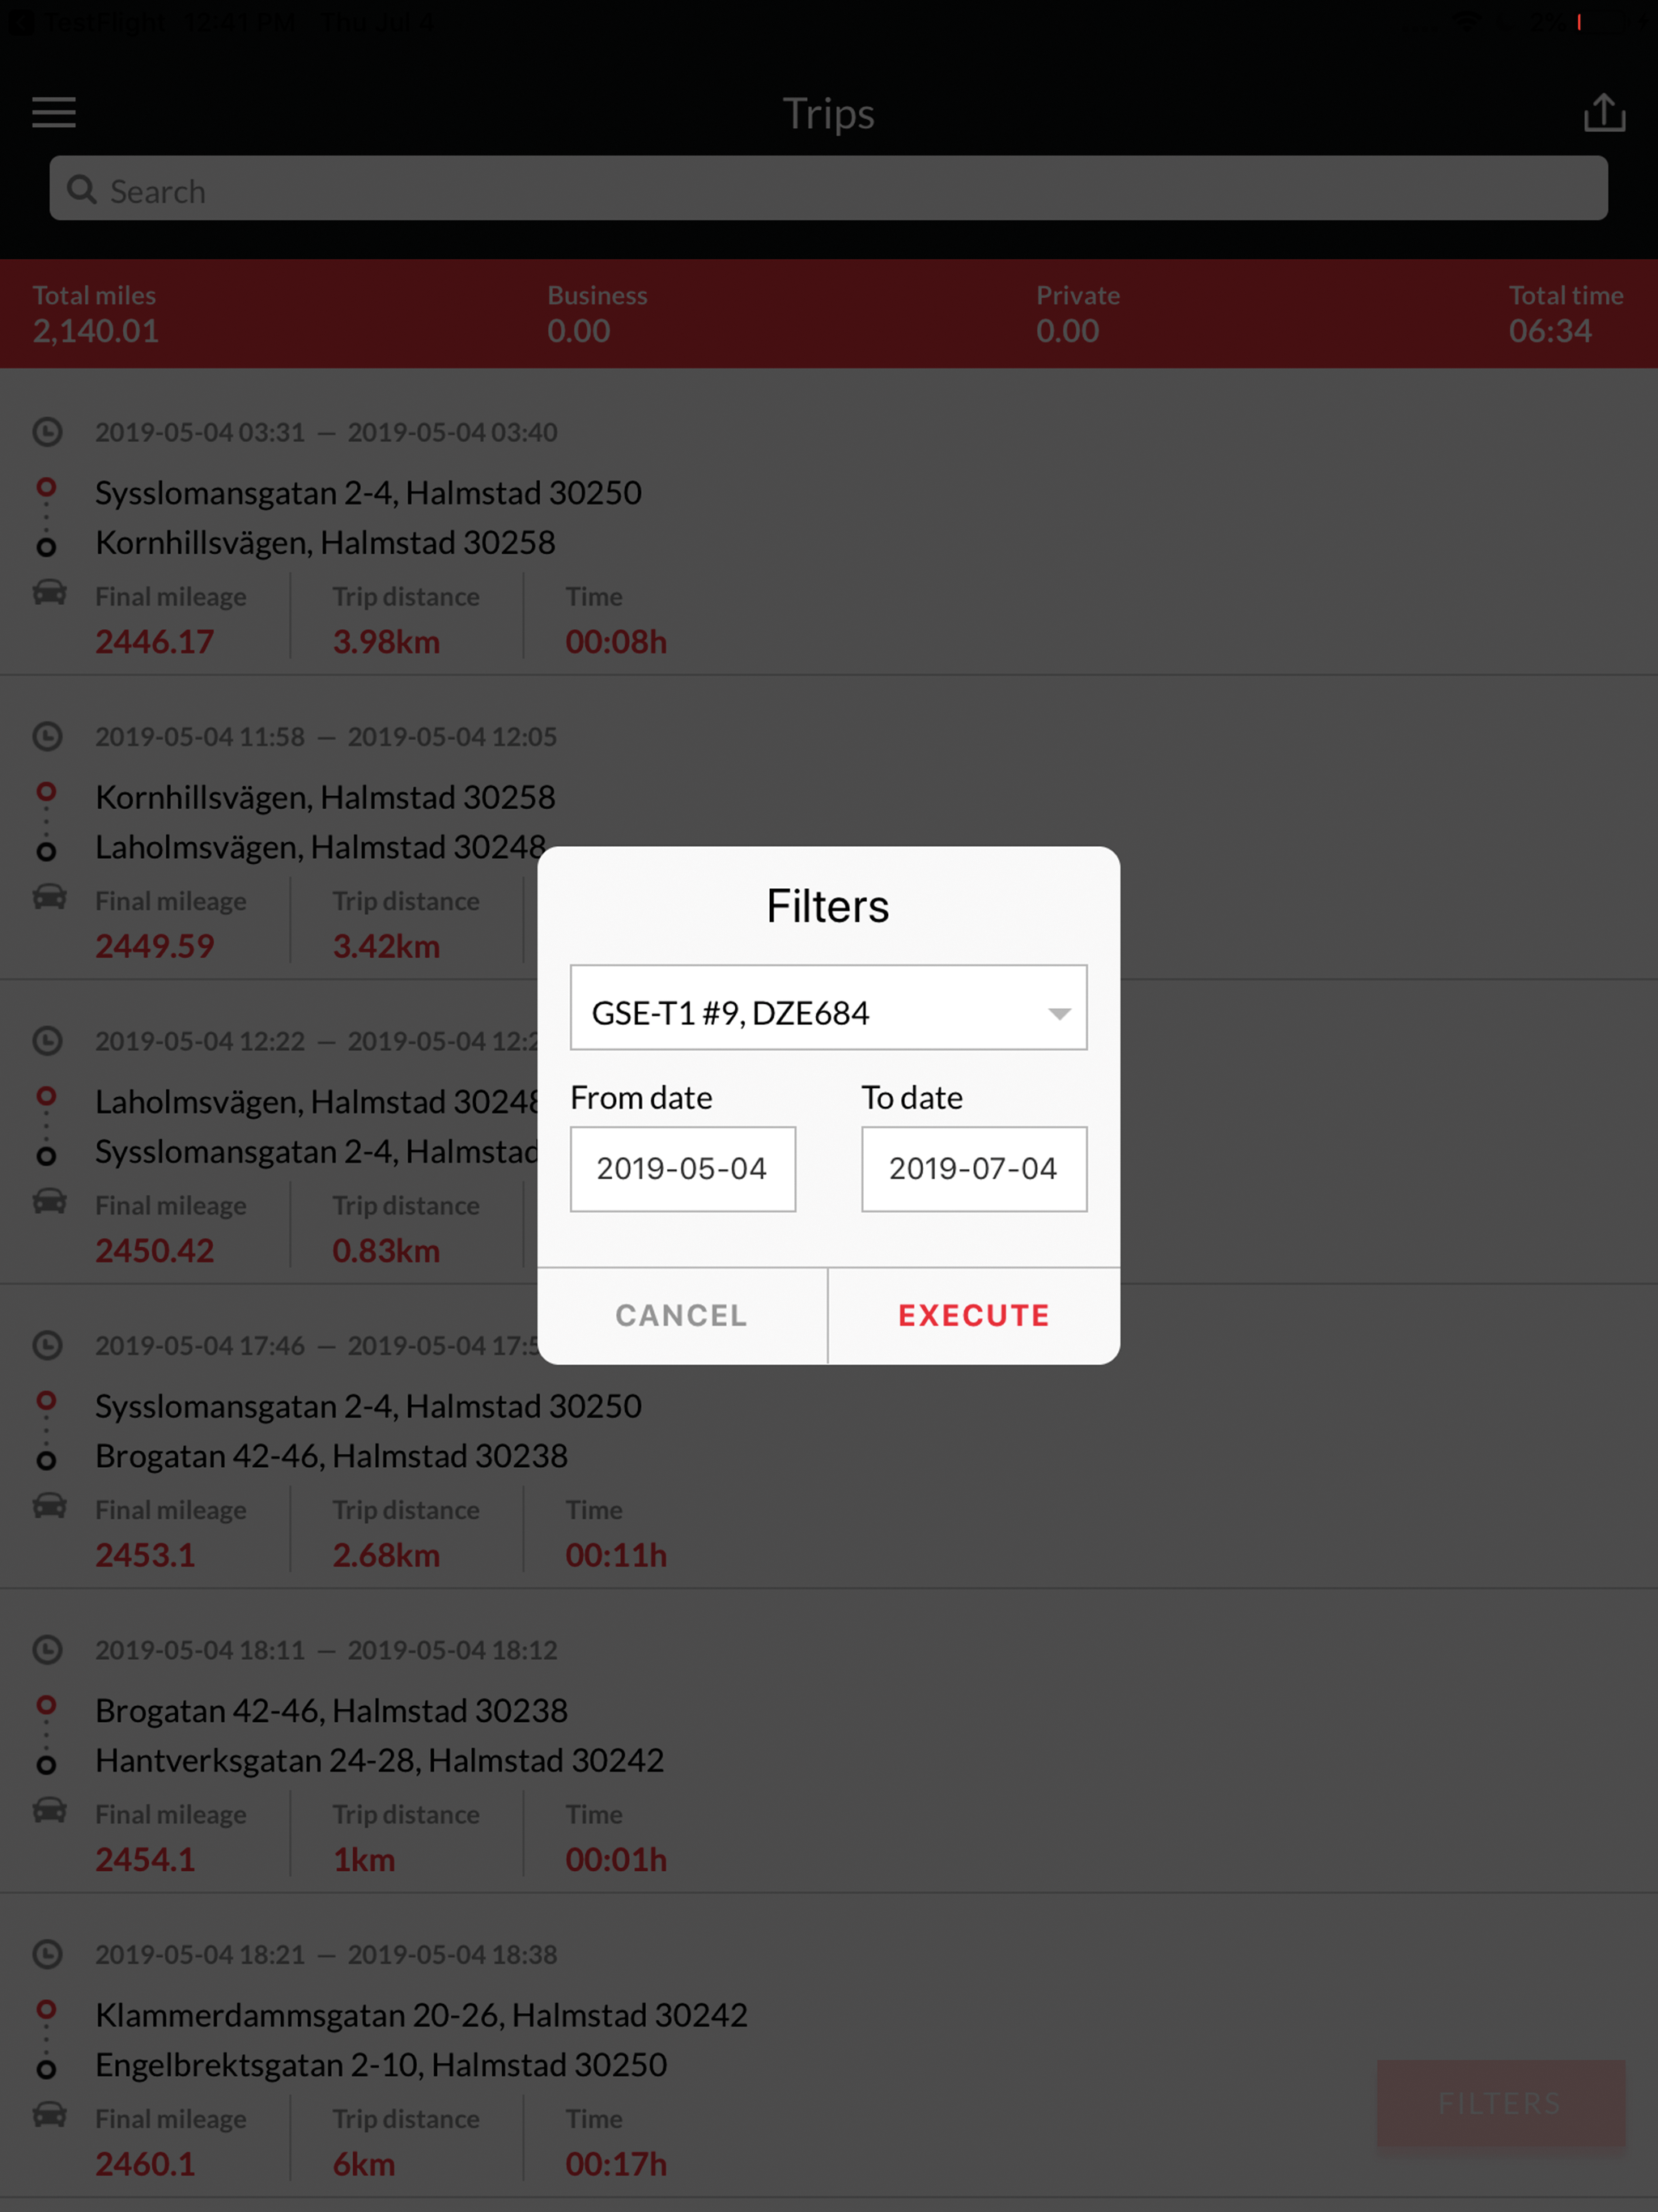Expand the vehicle dropdown arrow
The height and width of the screenshot is (2212, 1658).
(x=1059, y=1013)
